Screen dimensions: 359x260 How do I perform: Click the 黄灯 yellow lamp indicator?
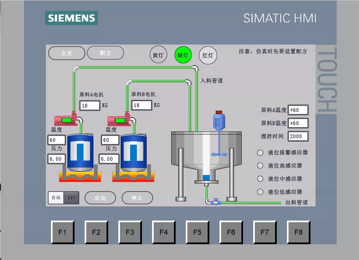click(158, 55)
